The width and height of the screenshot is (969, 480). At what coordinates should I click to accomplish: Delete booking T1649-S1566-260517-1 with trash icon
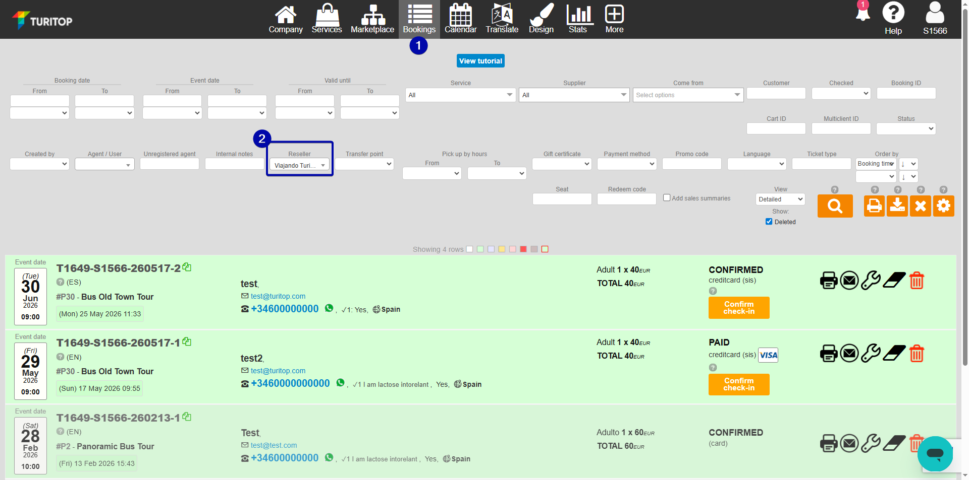coord(917,353)
